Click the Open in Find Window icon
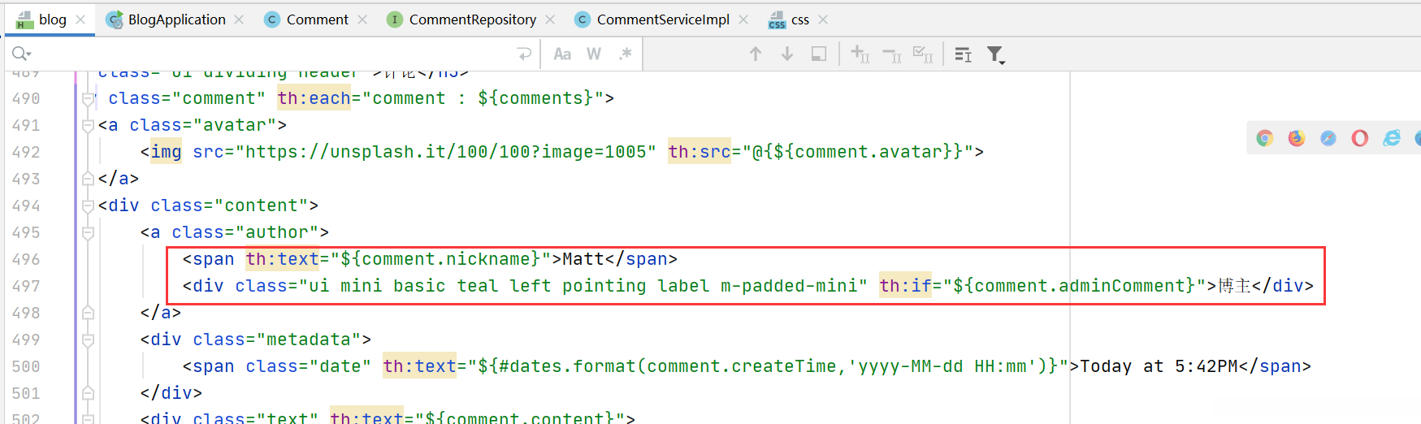This screenshot has height=424, width=1421. (819, 54)
